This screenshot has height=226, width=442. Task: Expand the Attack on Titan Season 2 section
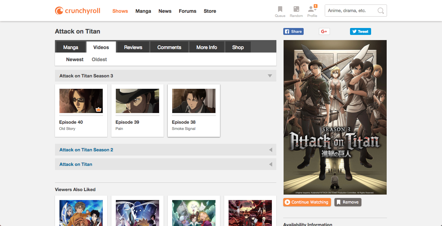pos(270,150)
